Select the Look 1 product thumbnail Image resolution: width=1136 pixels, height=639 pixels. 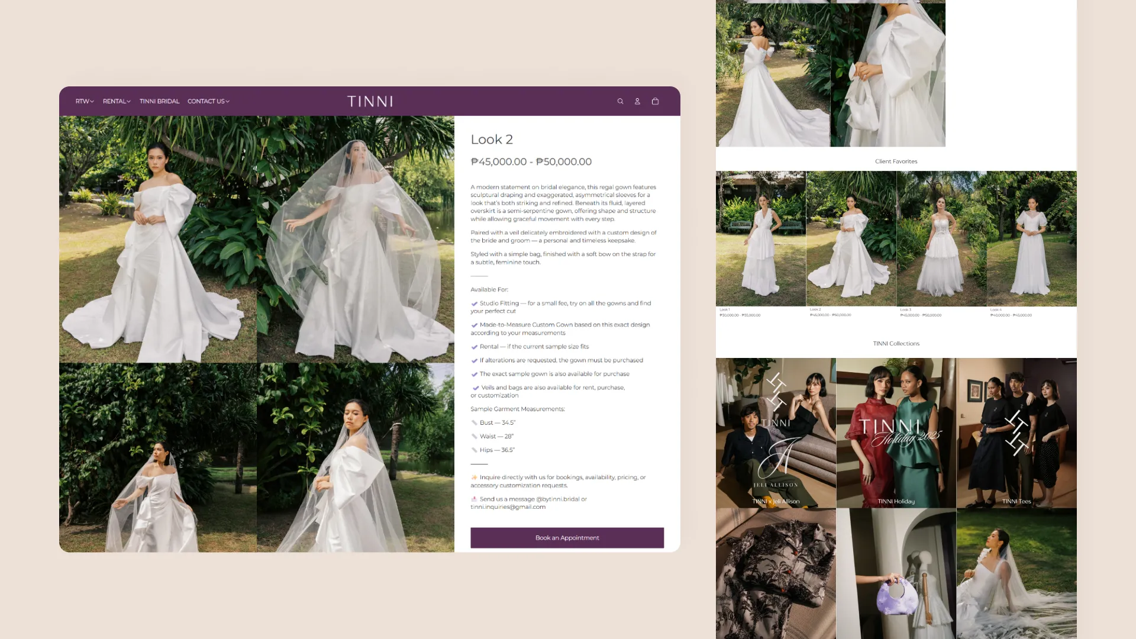point(760,238)
